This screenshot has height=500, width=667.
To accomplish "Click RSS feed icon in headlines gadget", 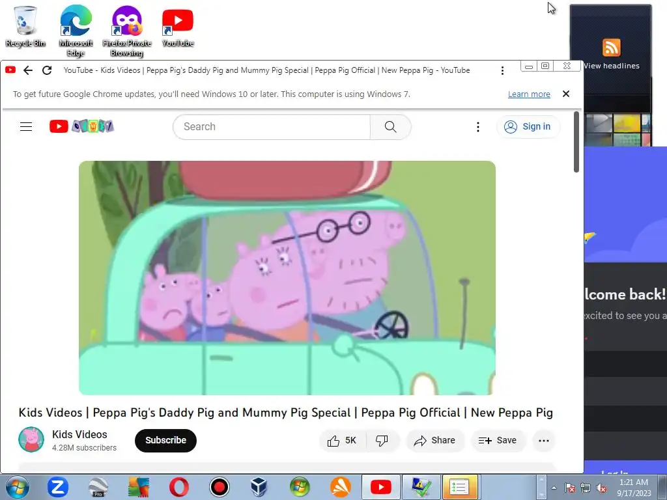I will coord(611,47).
